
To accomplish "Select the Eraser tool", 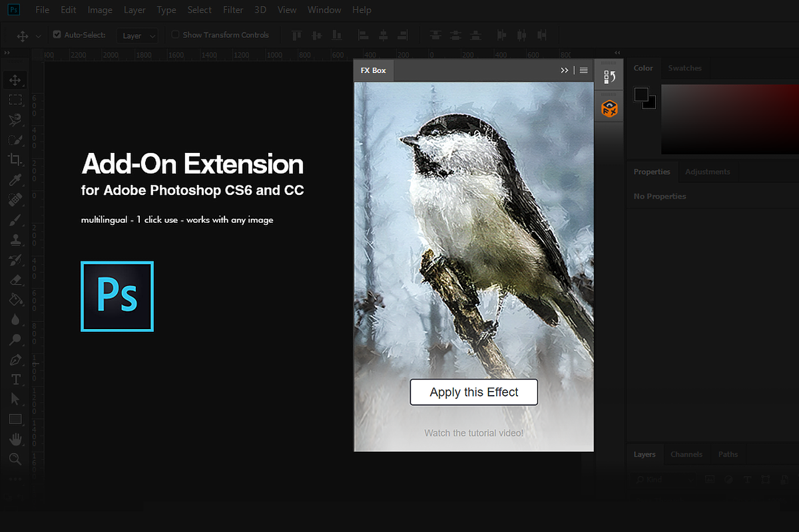I will click(x=15, y=279).
